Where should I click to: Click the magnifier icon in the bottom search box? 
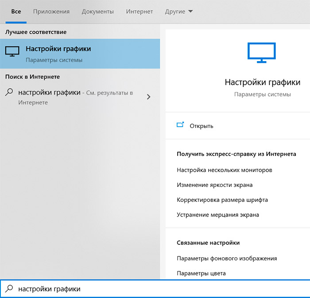tap(9, 289)
